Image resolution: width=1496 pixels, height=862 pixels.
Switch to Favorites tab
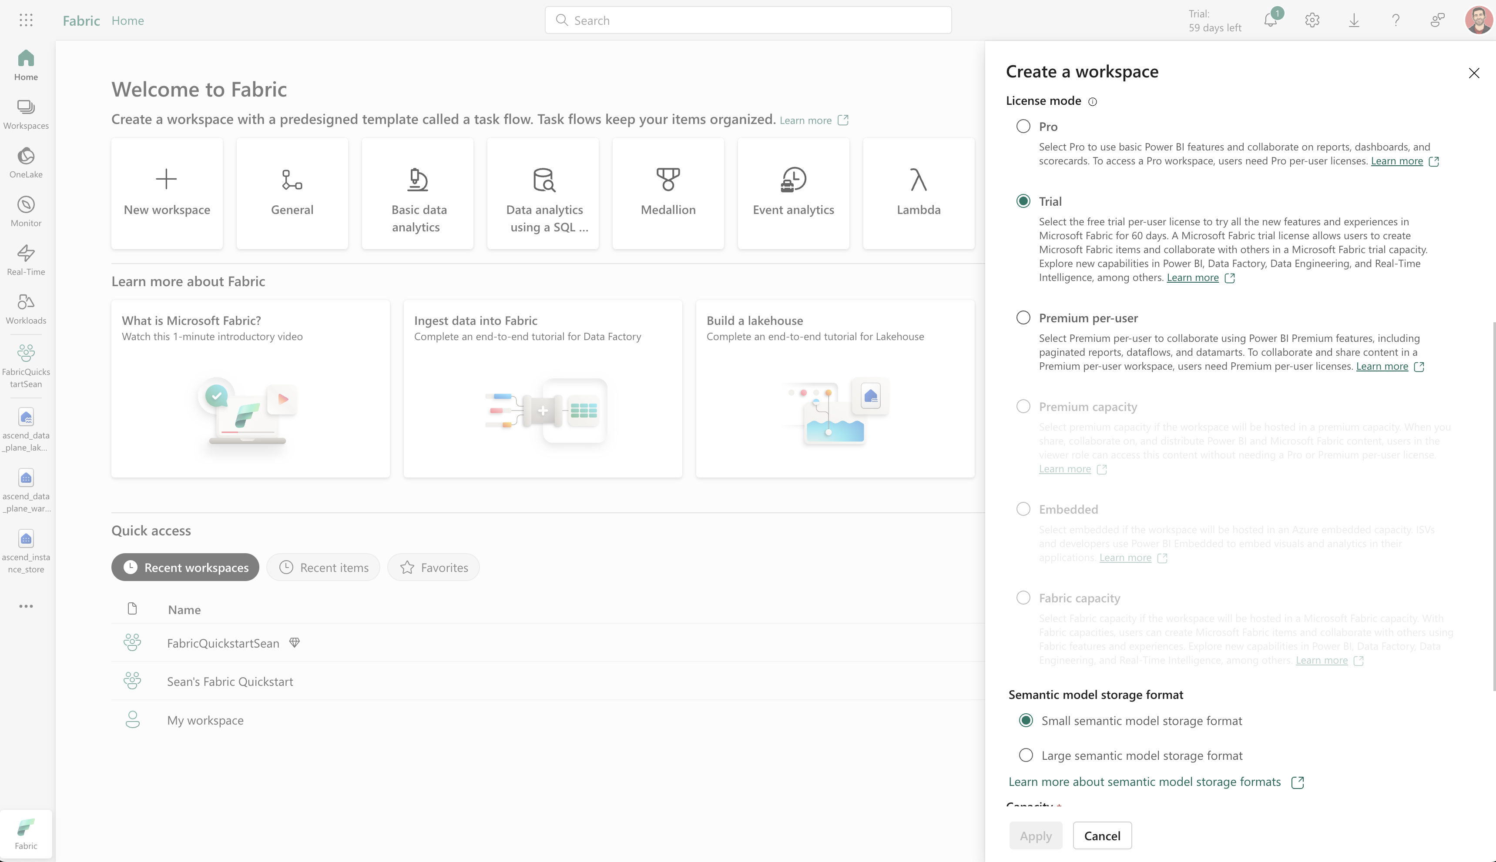(433, 567)
